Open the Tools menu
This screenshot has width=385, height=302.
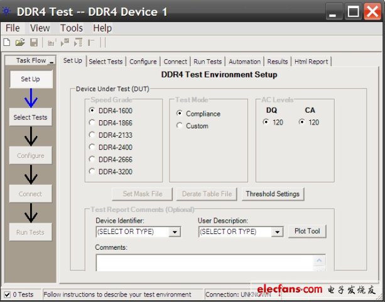(72, 28)
